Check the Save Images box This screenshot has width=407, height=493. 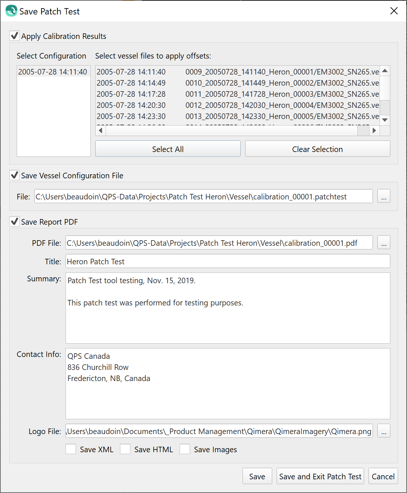(185, 449)
